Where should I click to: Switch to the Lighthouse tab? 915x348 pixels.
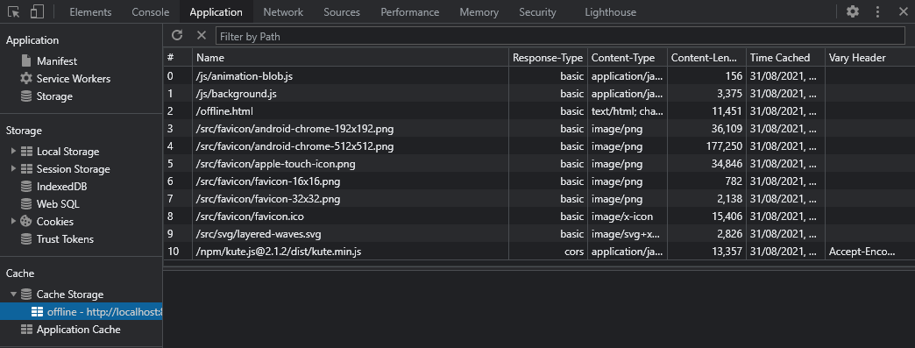click(x=610, y=11)
